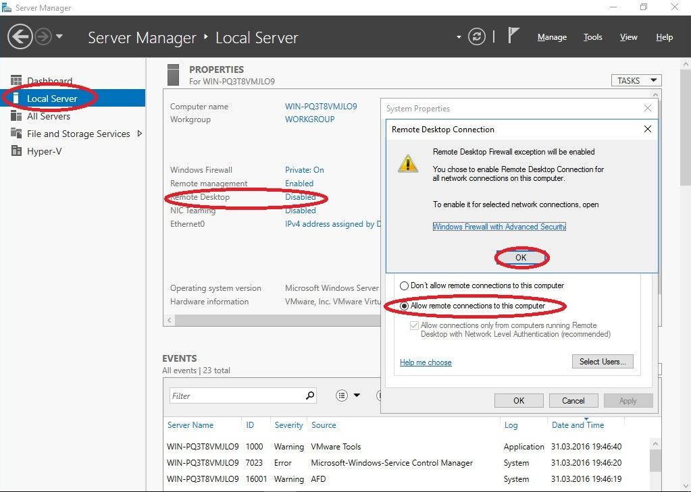Screen dimensions: 691x492
Task: Open the notifications flag icon
Action: click(513, 36)
